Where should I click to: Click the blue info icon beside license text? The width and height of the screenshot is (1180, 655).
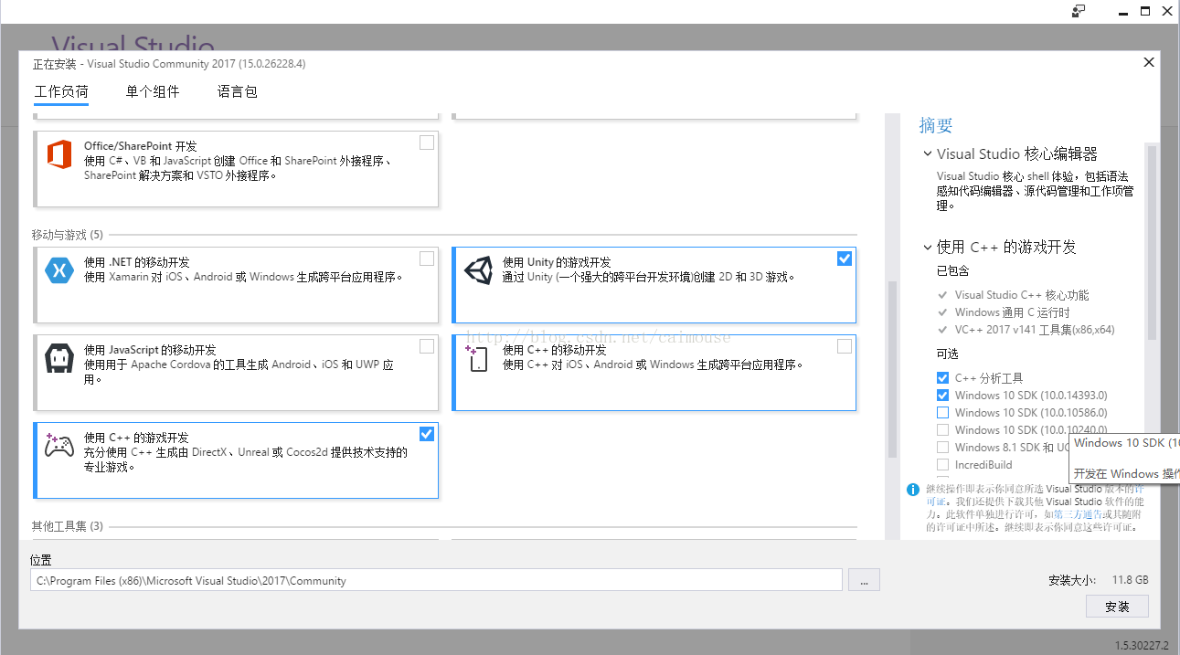[x=912, y=490]
